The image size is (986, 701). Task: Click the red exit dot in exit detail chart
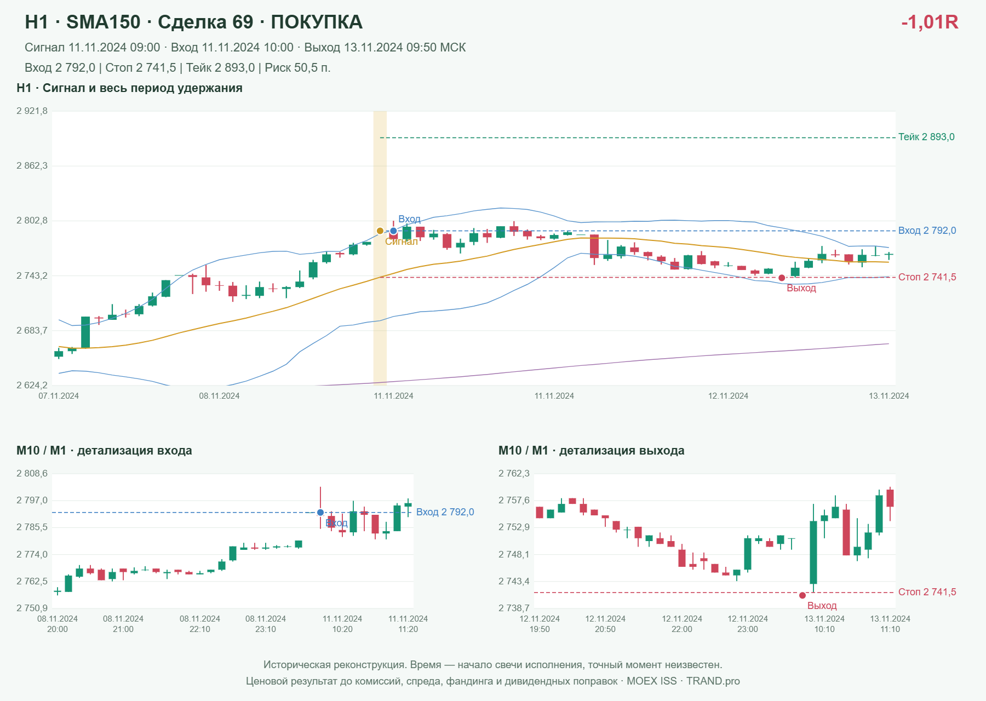[802, 595]
